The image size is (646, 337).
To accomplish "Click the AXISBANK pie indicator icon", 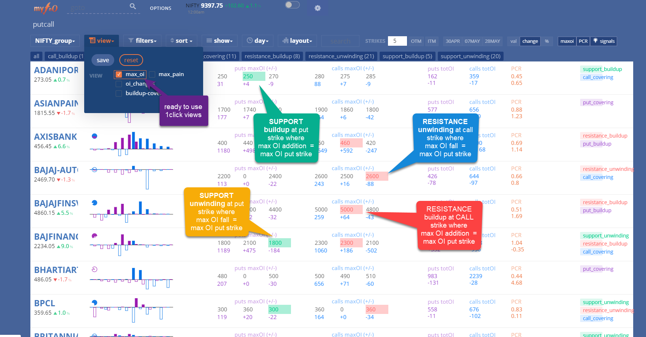I will pyautogui.click(x=94, y=136).
